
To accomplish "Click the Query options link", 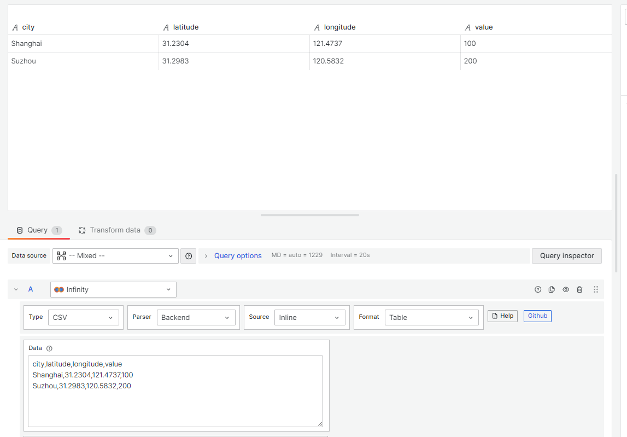I will (238, 256).
